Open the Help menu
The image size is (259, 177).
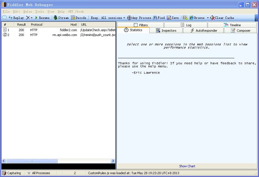click(x=61, y=11)
